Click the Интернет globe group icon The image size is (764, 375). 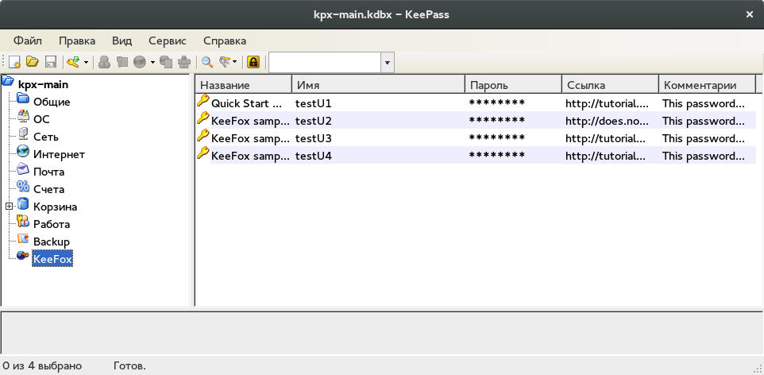(23, 151)
